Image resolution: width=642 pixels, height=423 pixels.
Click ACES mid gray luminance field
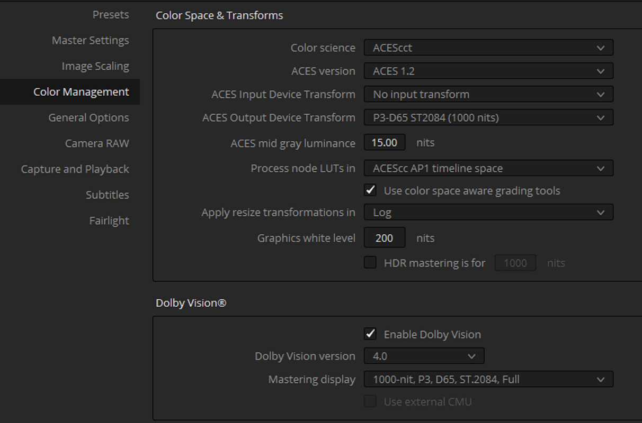385,143
